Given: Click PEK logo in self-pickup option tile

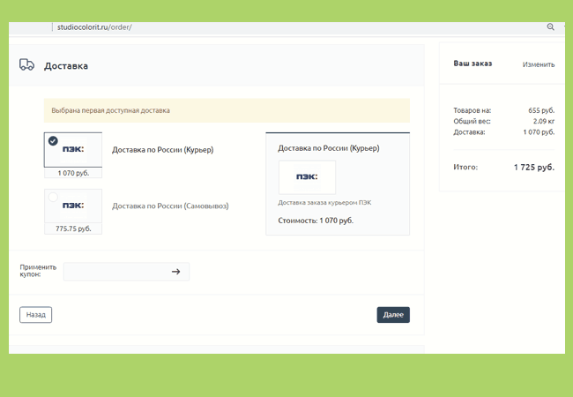Looking at the screenshot, I should tap(73, 206).
